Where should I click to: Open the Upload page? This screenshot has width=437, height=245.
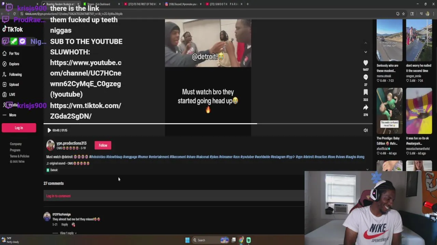pyautogui.click(x=11, y=84)
